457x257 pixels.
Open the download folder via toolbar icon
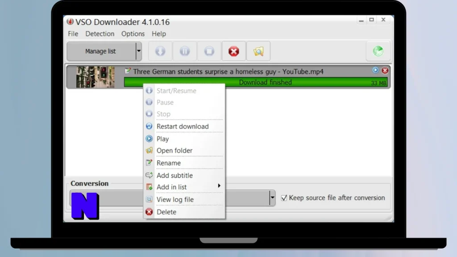click(x=258, y=51)
